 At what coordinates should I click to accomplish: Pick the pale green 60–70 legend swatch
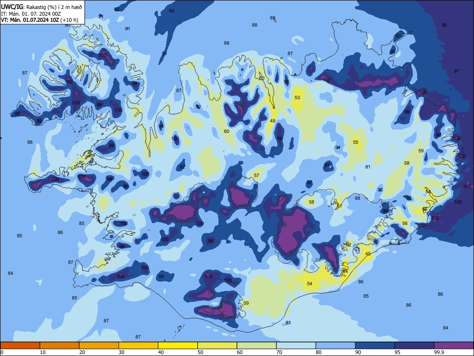click(256, 346)
